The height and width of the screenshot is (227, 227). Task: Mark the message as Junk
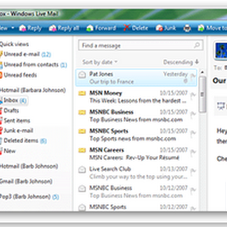click(166, 28)
